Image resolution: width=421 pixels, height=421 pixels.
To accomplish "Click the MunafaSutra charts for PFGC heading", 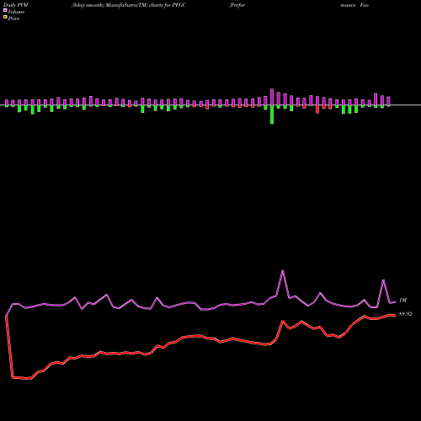I will 129,5.
